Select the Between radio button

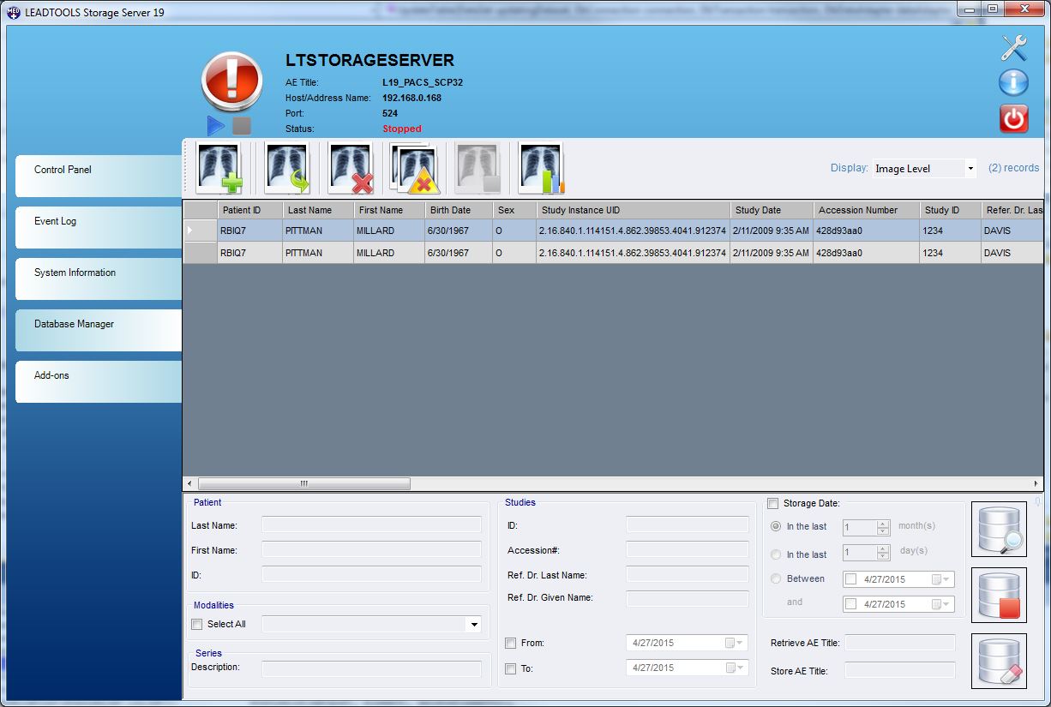[x=777, y=578]
